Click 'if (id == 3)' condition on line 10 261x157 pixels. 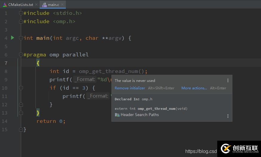coord(69,88)
